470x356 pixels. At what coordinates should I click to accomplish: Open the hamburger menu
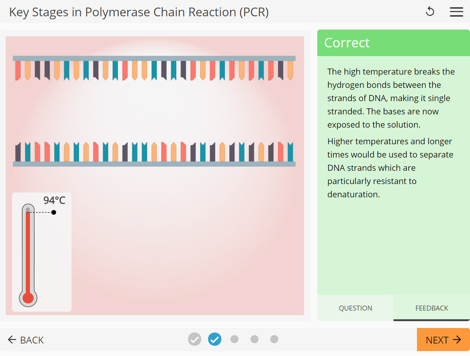click(456, 12)
